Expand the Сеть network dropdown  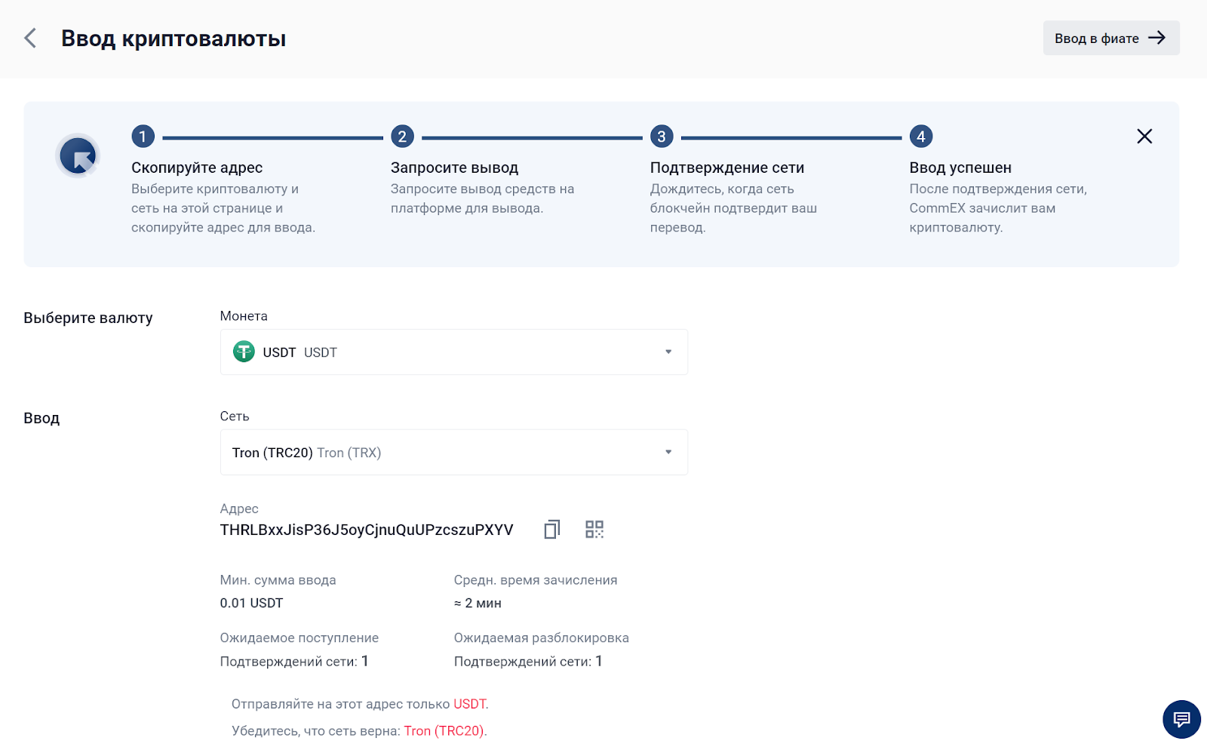[453, 453]
